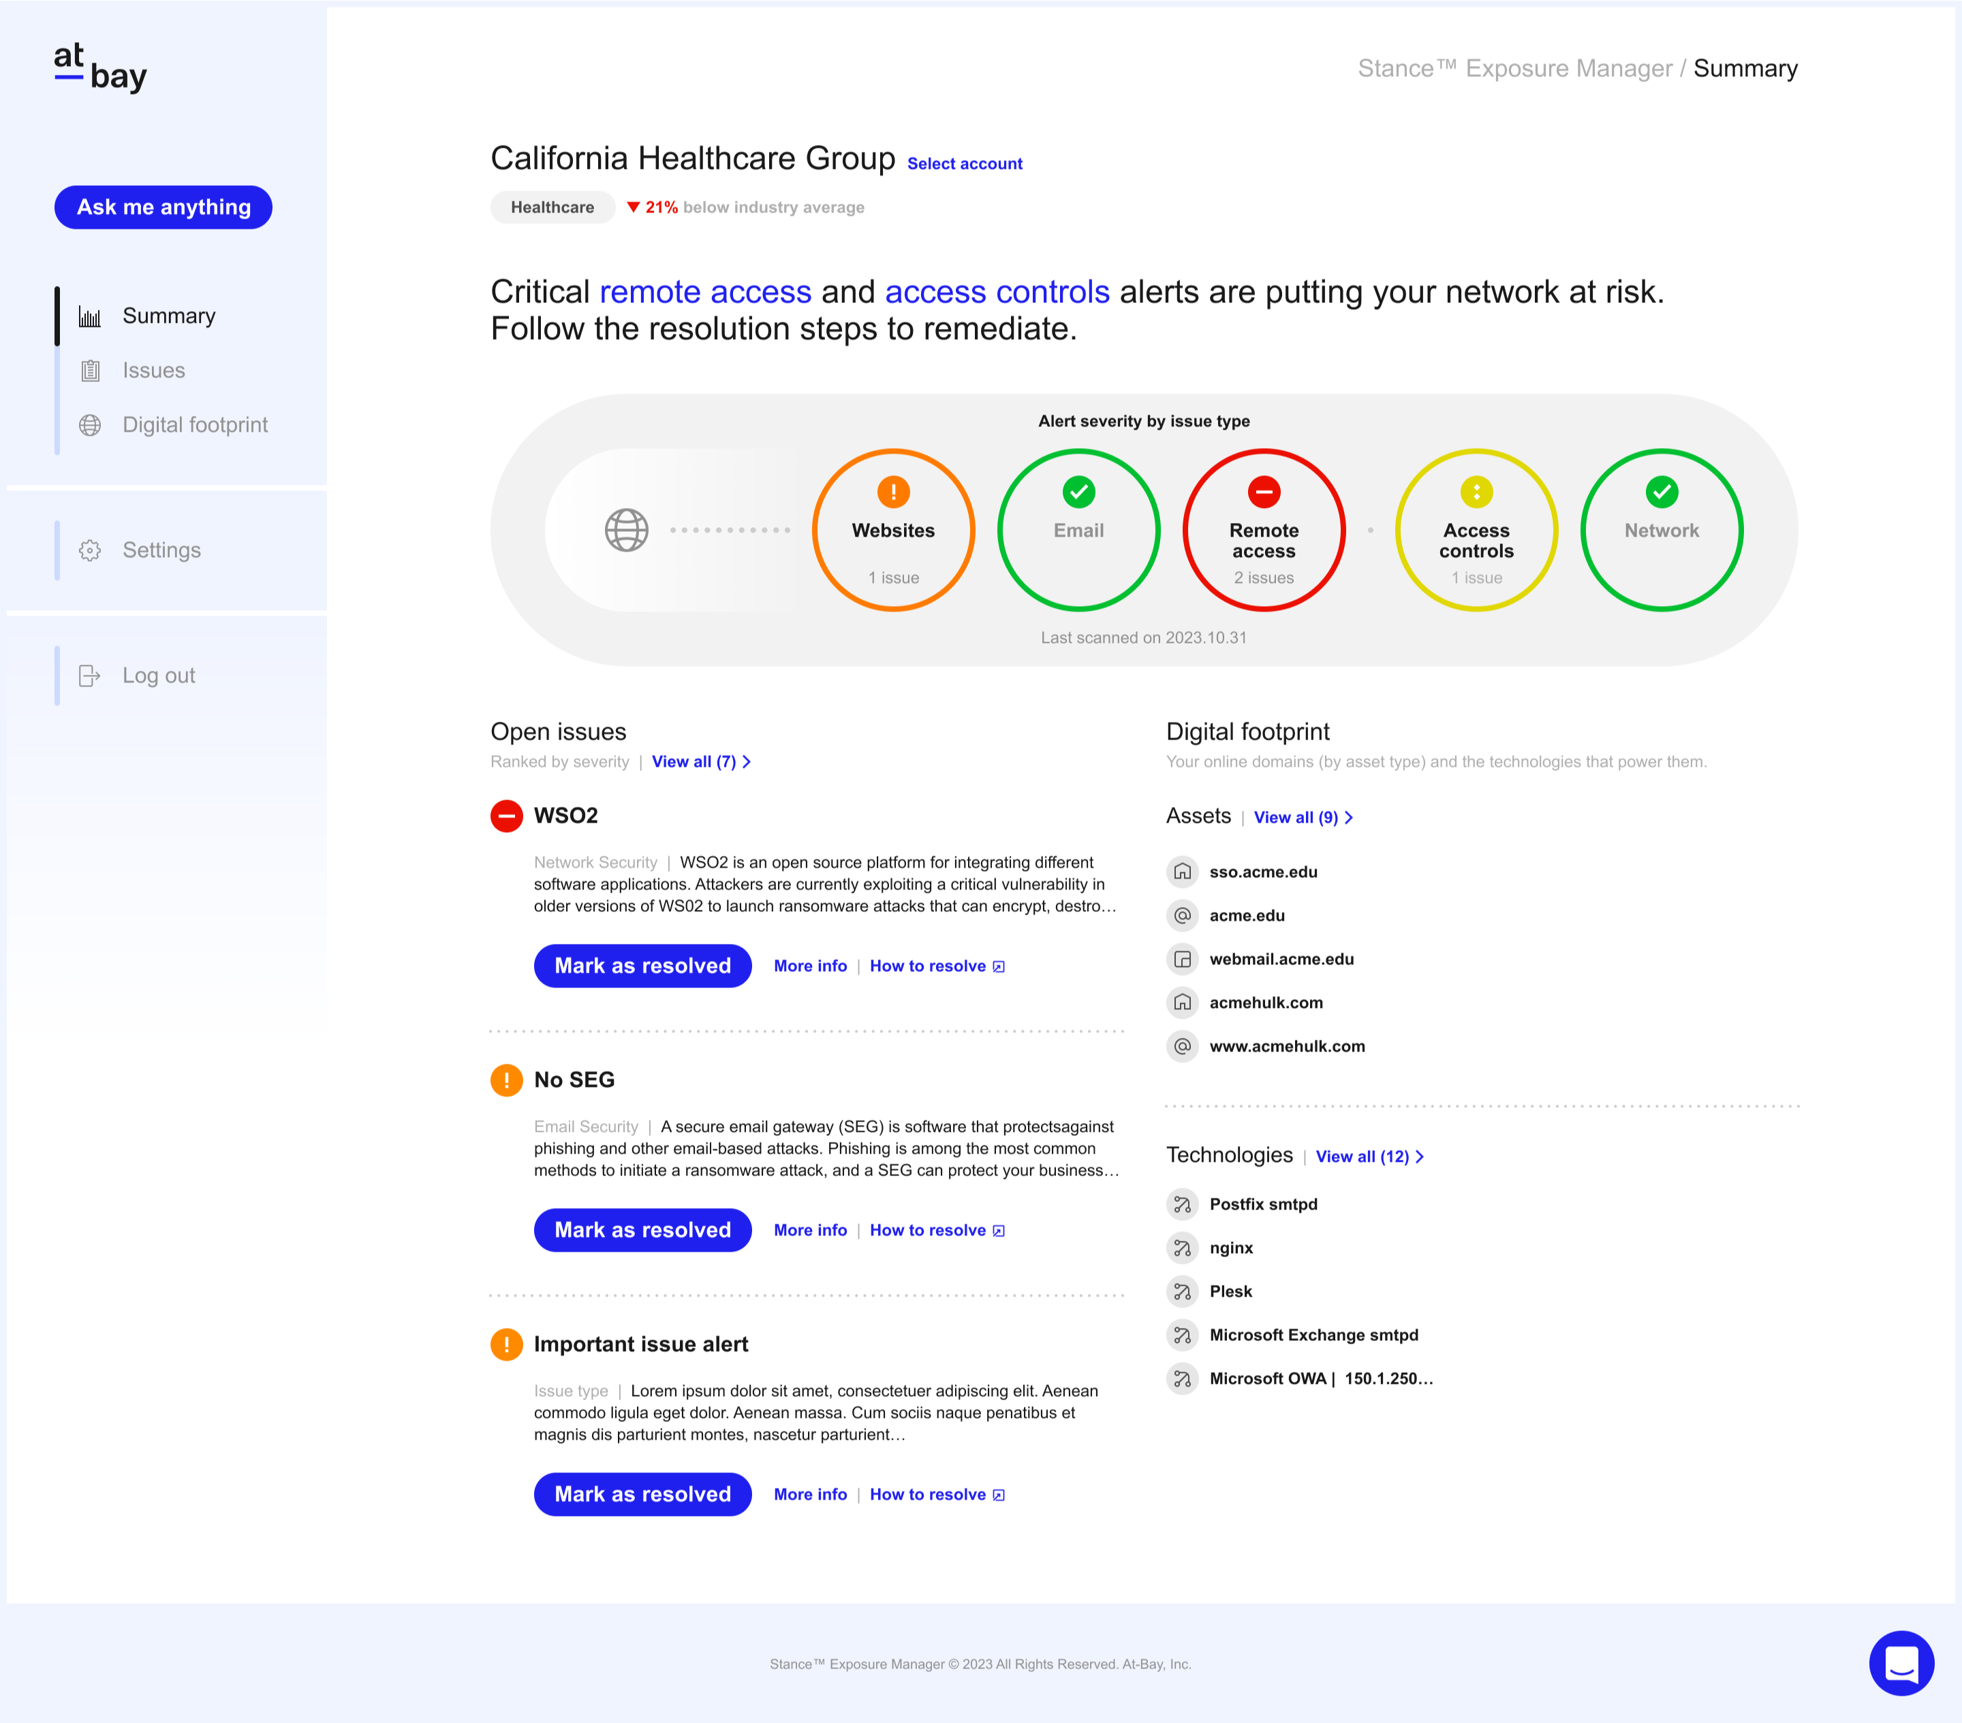Mark the No SEG issue as resolved
The height and width of the screenshot is (1723, 1962).
(642, 1230)
